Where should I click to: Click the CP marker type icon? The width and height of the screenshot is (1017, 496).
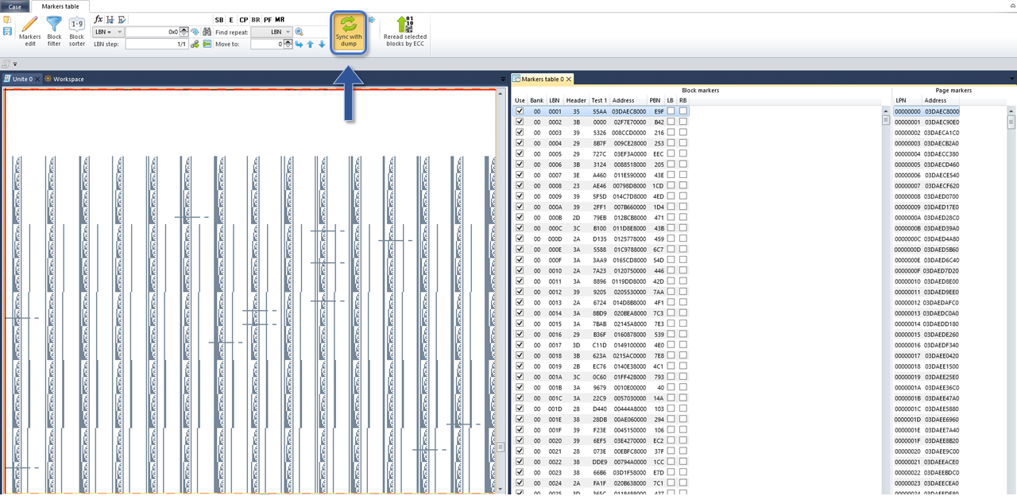coord(244,20)
